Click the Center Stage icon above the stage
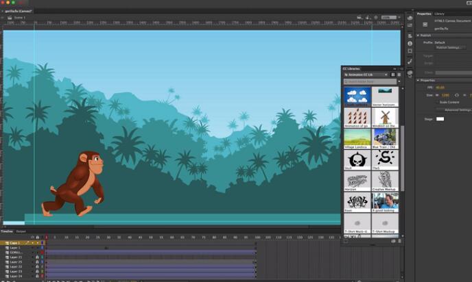The width and height of the screenshot is (472, 282). pyautogui.click(x=376, y=17)
